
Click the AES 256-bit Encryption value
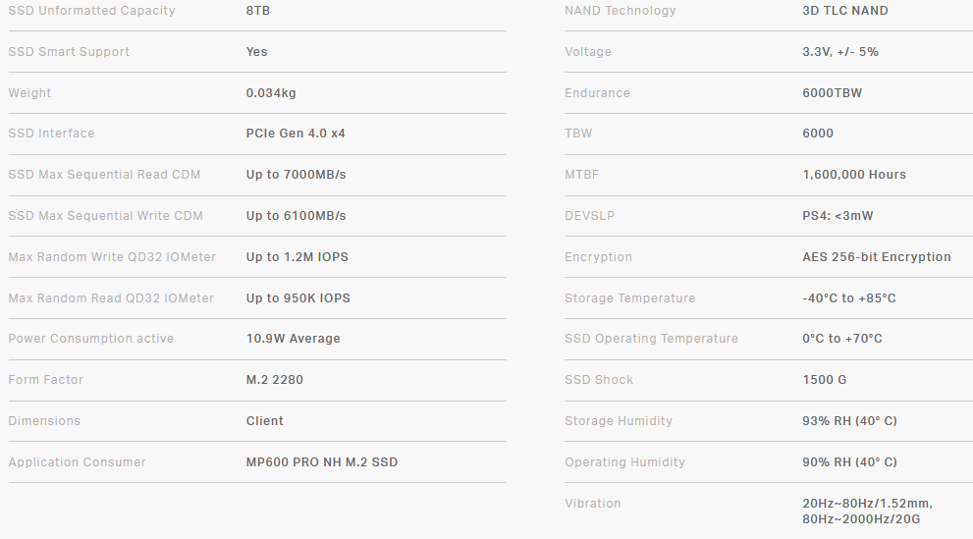click(x=876, y=257)
